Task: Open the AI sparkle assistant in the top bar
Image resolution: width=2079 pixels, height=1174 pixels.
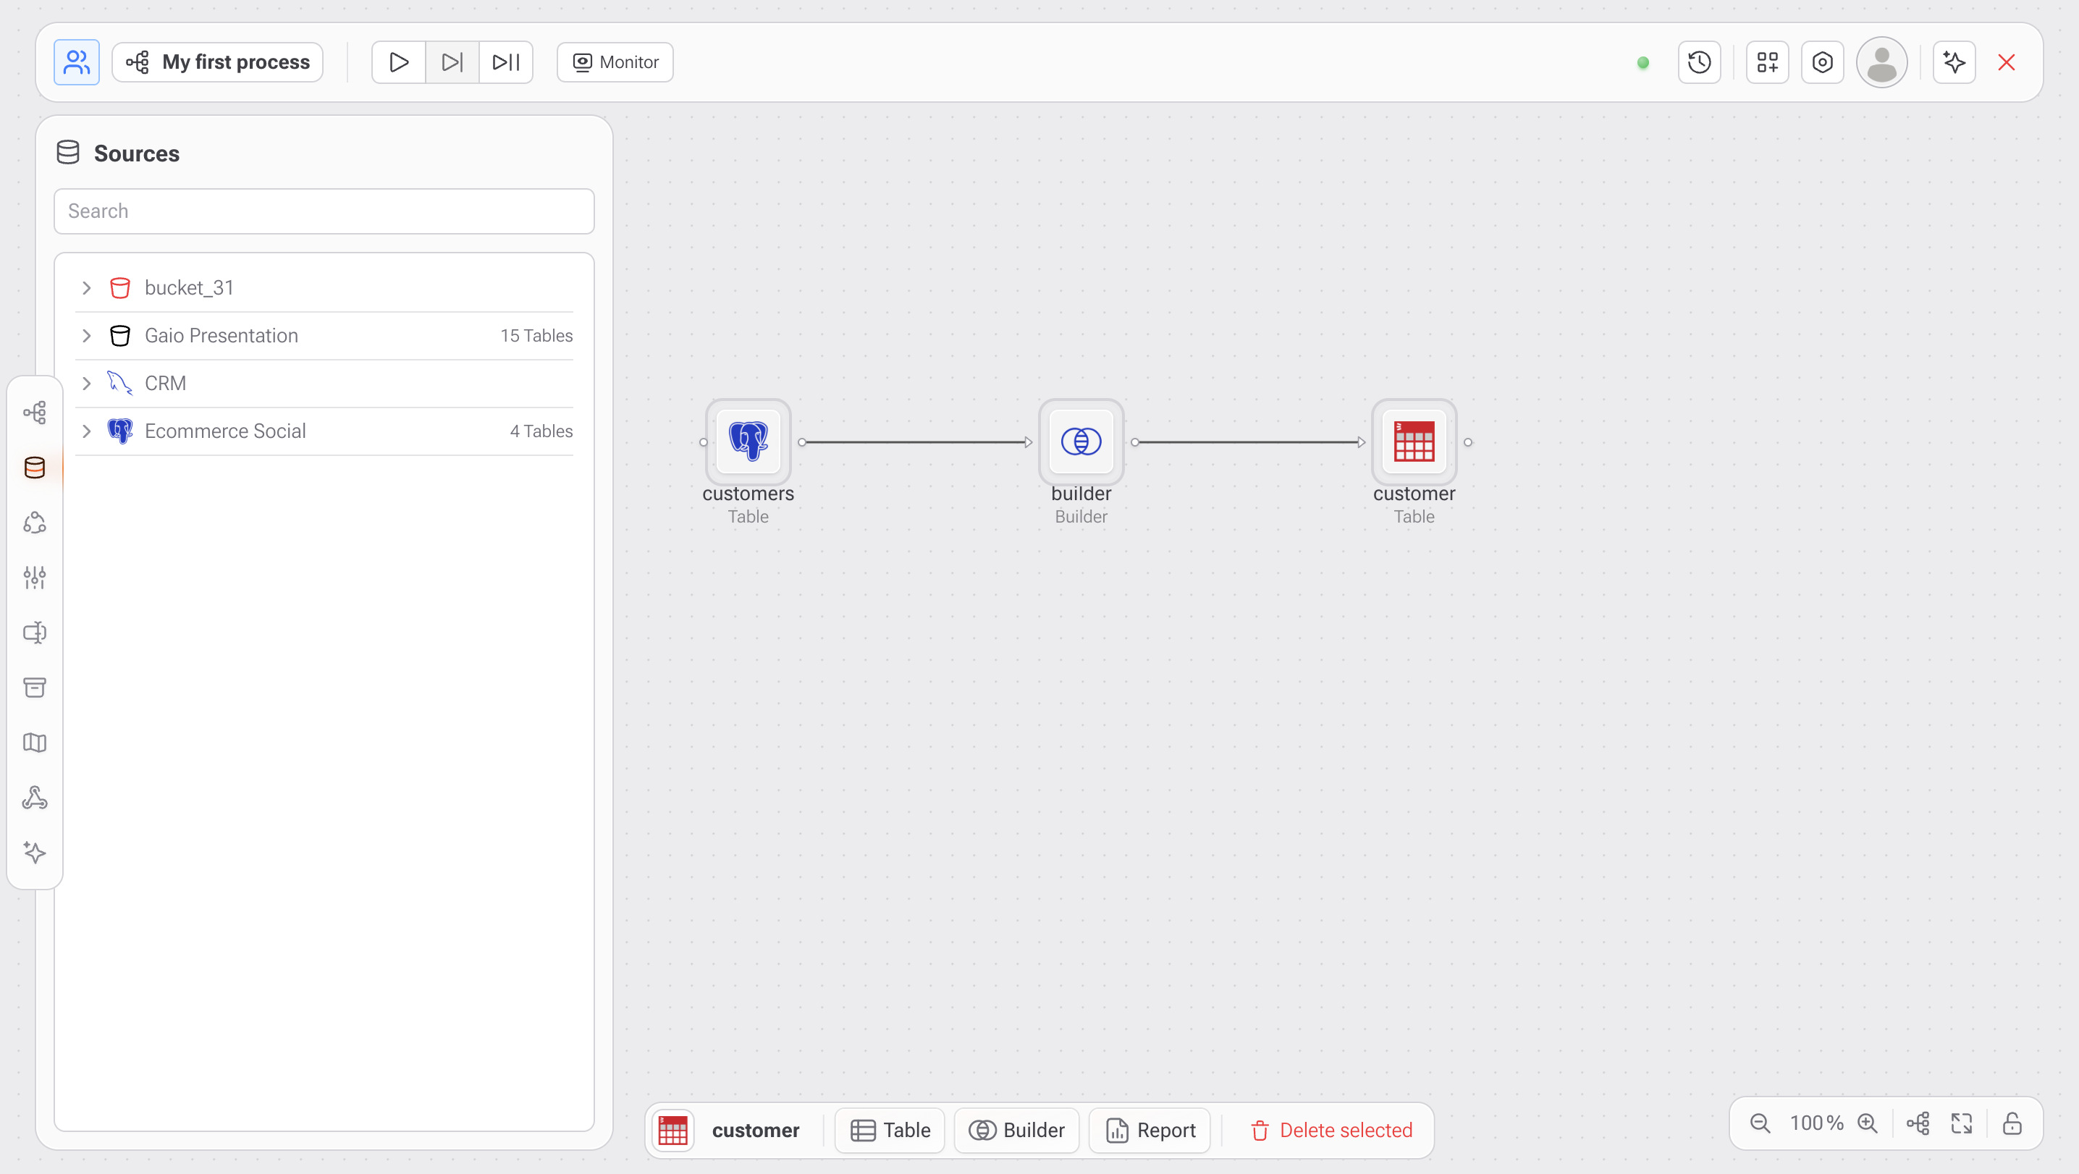Action: click(1954, 62)
